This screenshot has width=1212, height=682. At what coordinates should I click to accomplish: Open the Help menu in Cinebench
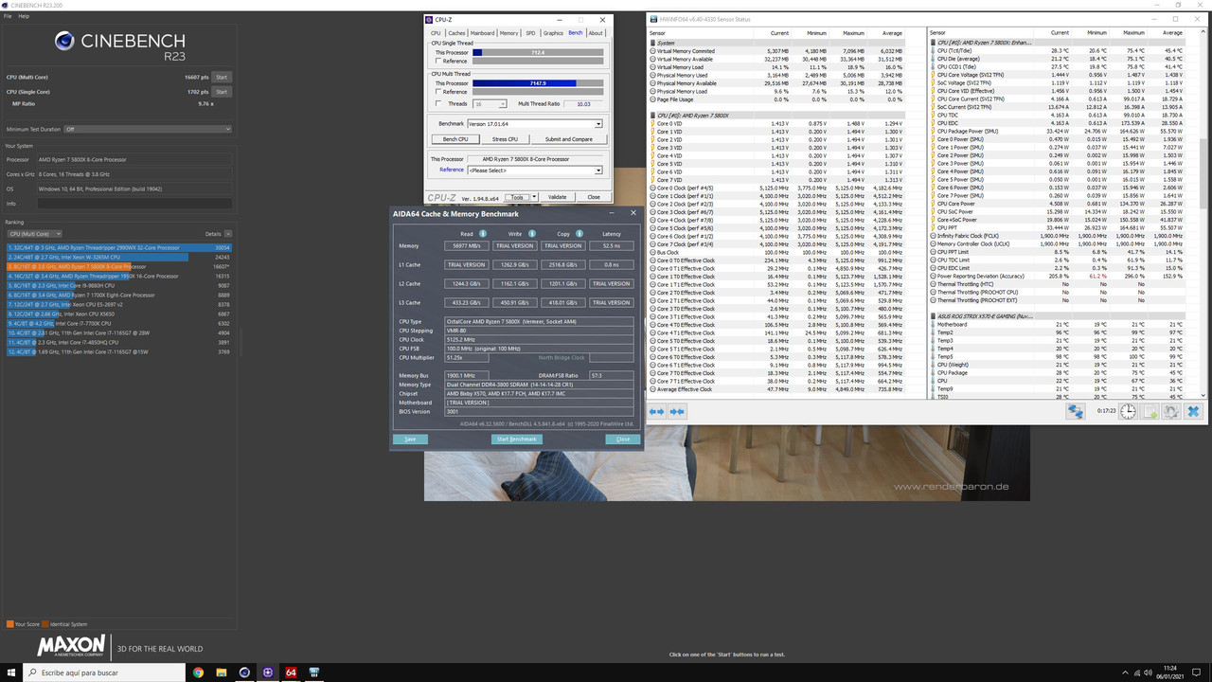tap(24, 16)
